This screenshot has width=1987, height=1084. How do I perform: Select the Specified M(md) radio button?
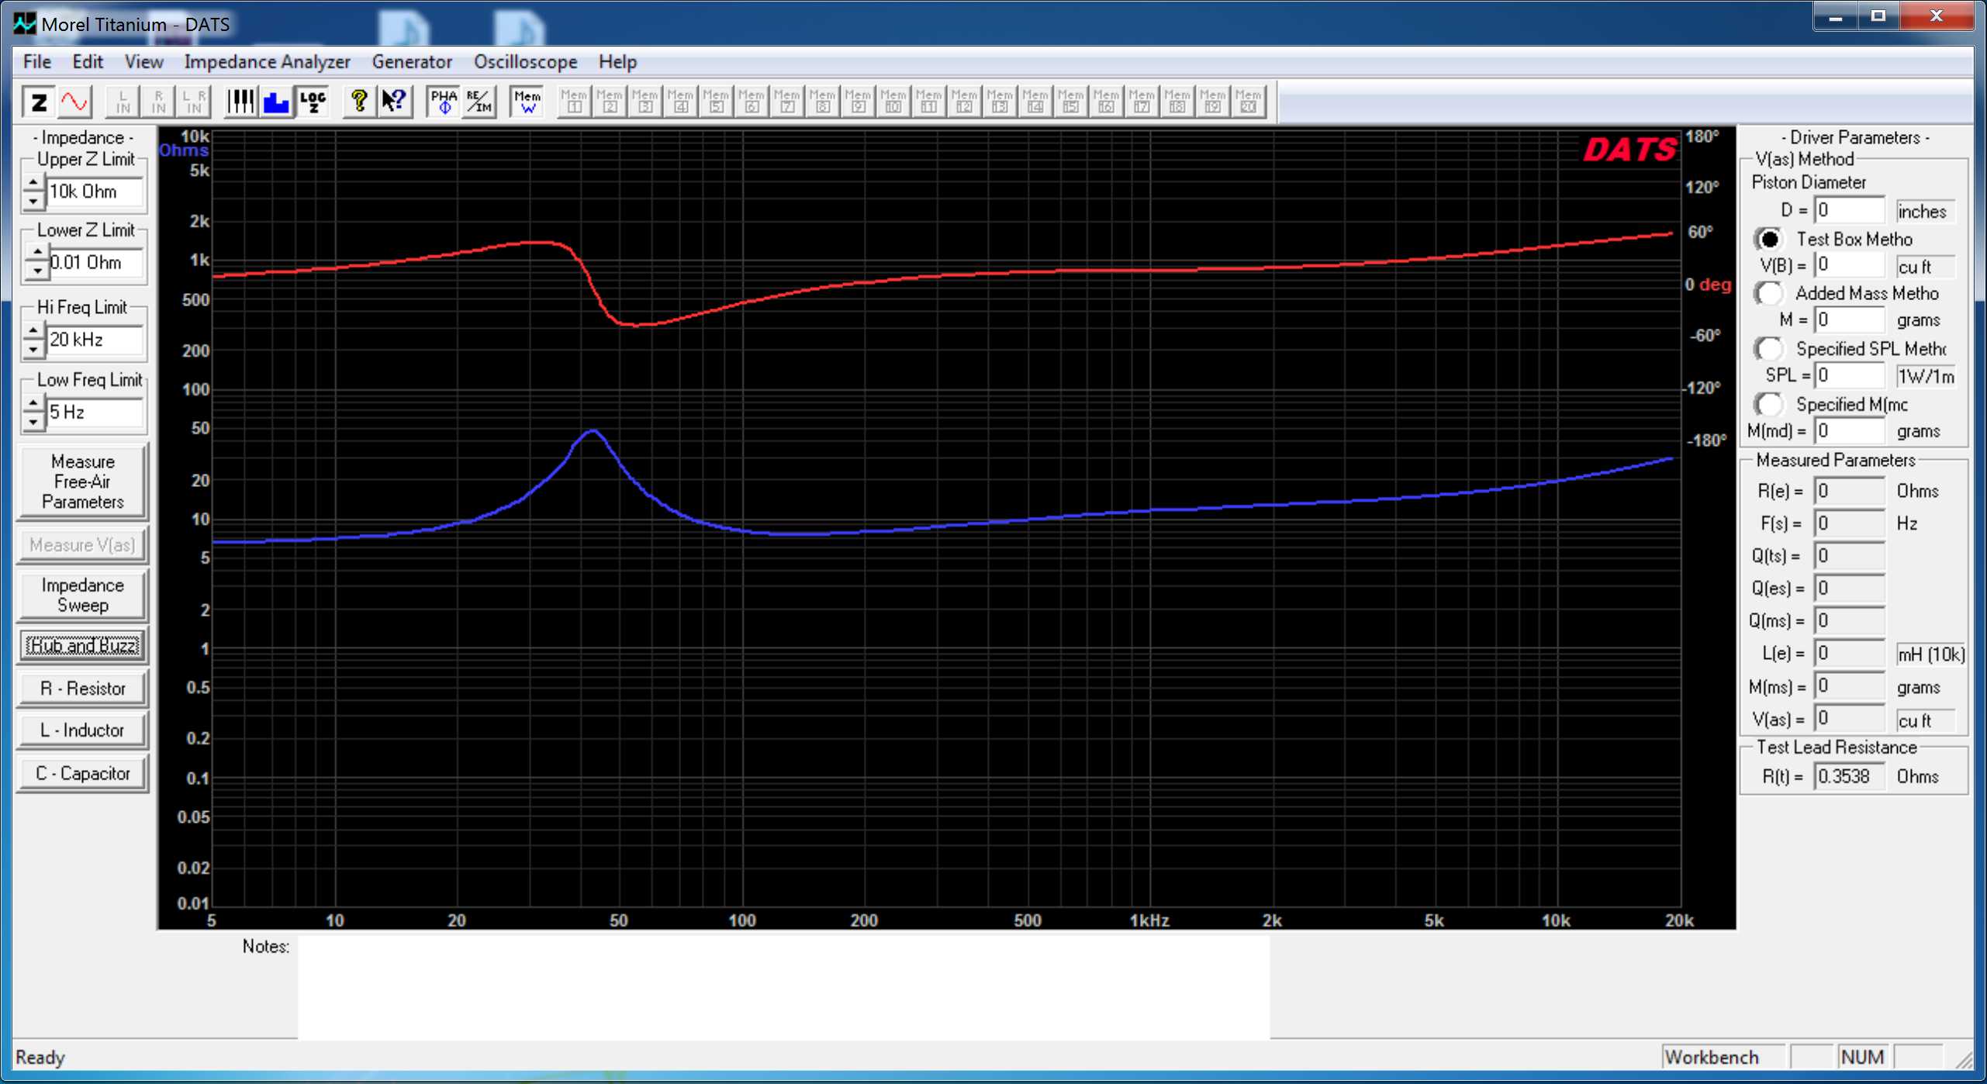pos(1770,404)
